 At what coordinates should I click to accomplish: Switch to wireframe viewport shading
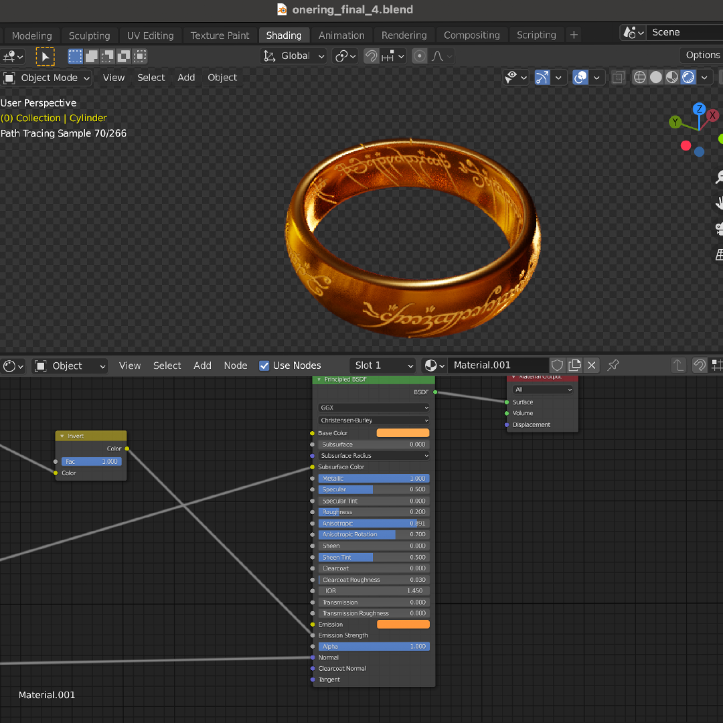(x=639, y=78)
